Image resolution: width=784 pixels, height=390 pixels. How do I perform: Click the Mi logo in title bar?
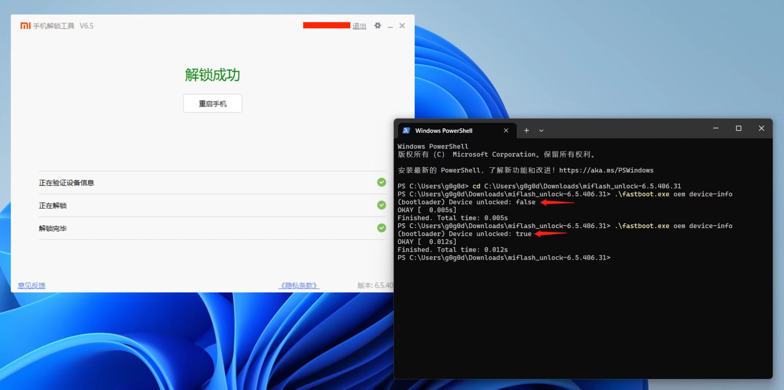point(26,26)
